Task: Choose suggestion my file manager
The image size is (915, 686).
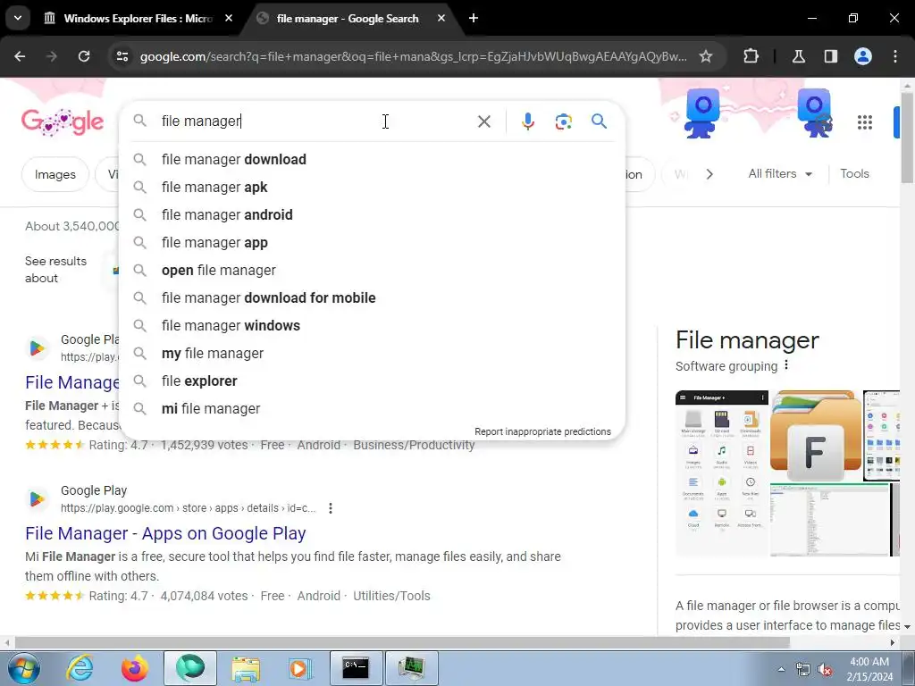Action: [372, 354]
